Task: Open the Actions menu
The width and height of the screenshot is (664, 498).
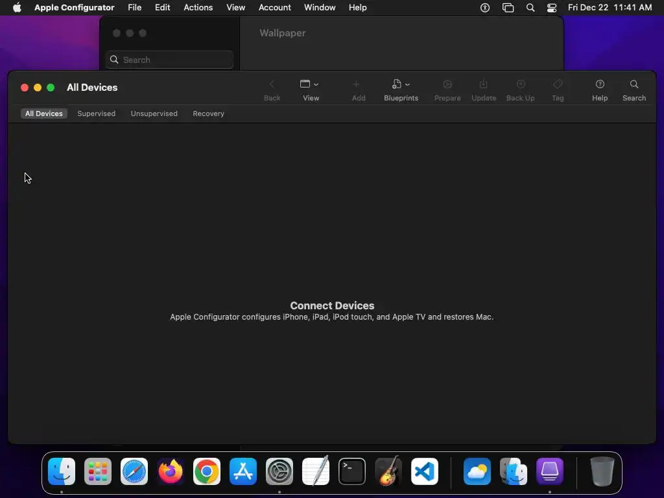Action: tap(198, 8)
